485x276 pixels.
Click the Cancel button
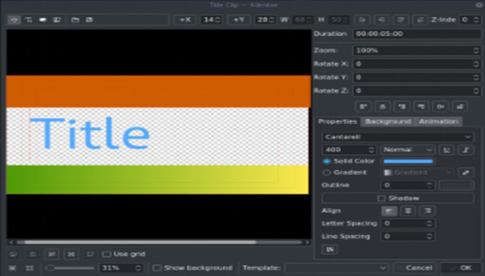point(414,268)
